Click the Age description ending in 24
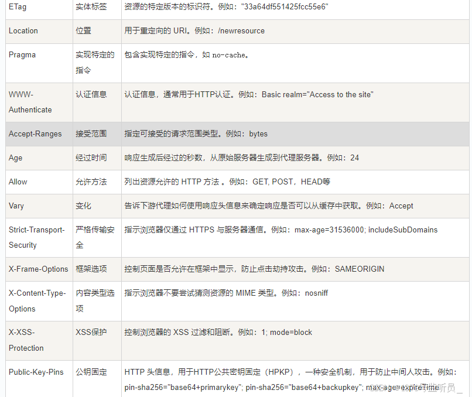Viewport: 472px width, 397px height. click(295, 158)
